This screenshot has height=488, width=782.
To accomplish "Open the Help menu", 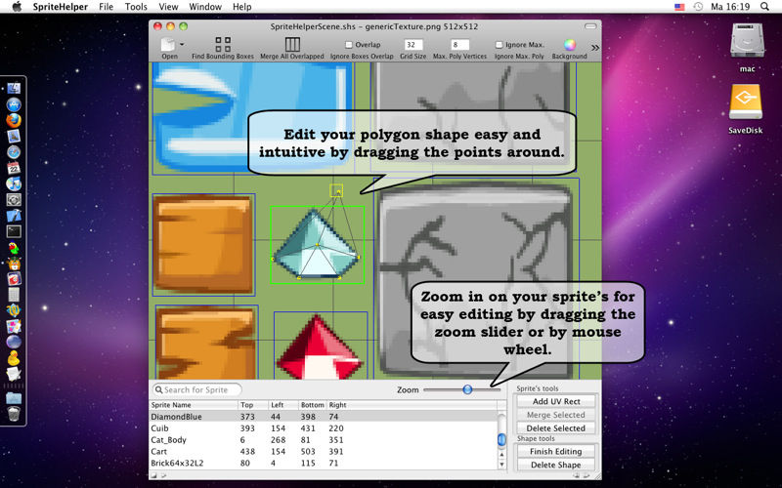I will click(x=241, y=7).
